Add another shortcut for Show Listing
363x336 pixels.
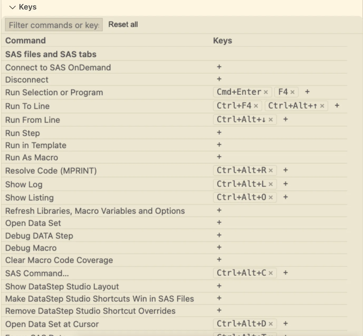pyautogui.click(x=285, y=197)
